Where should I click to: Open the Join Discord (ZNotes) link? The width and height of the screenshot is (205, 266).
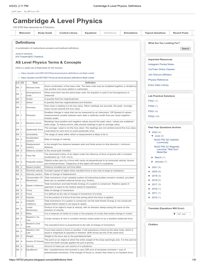click(x=160, y=75)
